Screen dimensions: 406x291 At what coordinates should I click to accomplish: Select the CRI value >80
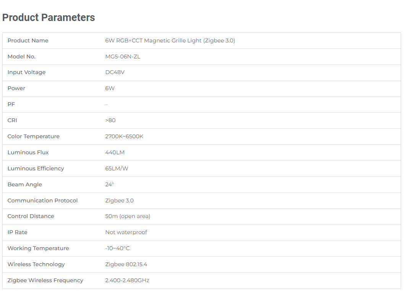pyautogui.click(x=110, y=121)
